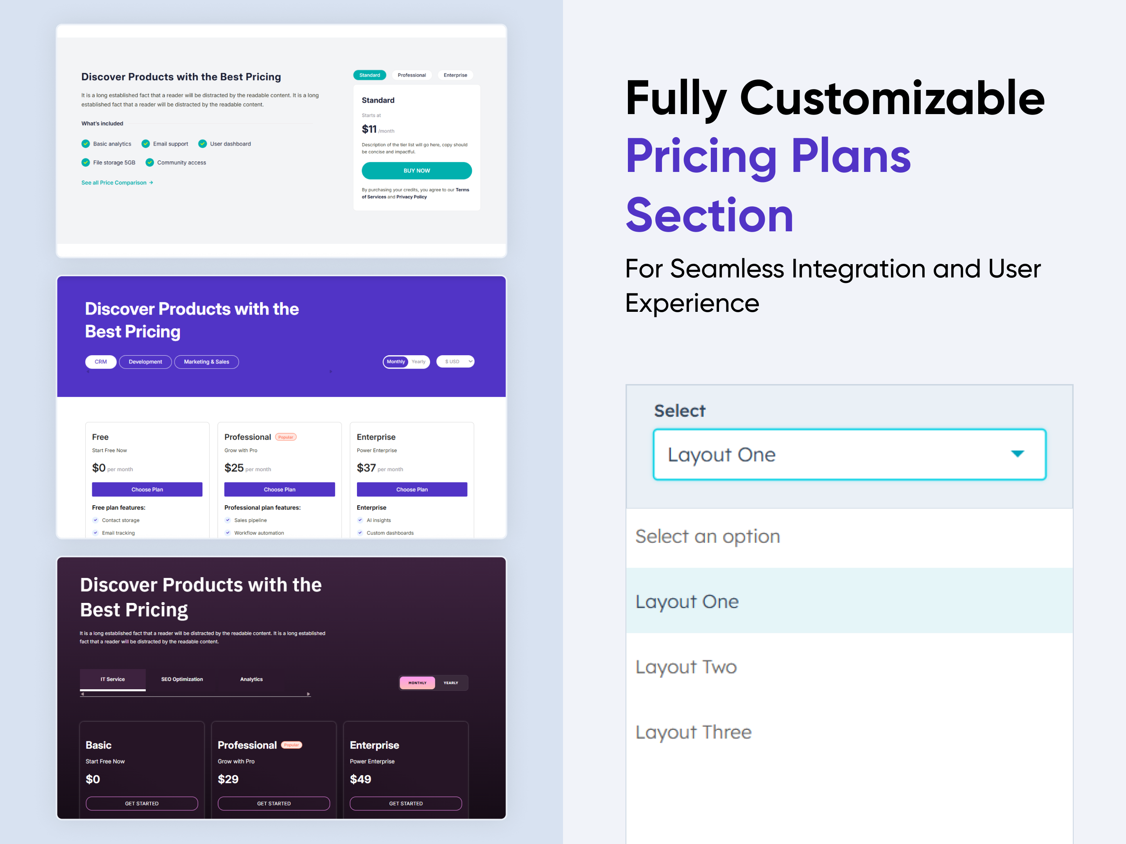Click the right scroll arrow under Analytics tabs
Screen dimensions: 1126x844
[x=308, y=694]
